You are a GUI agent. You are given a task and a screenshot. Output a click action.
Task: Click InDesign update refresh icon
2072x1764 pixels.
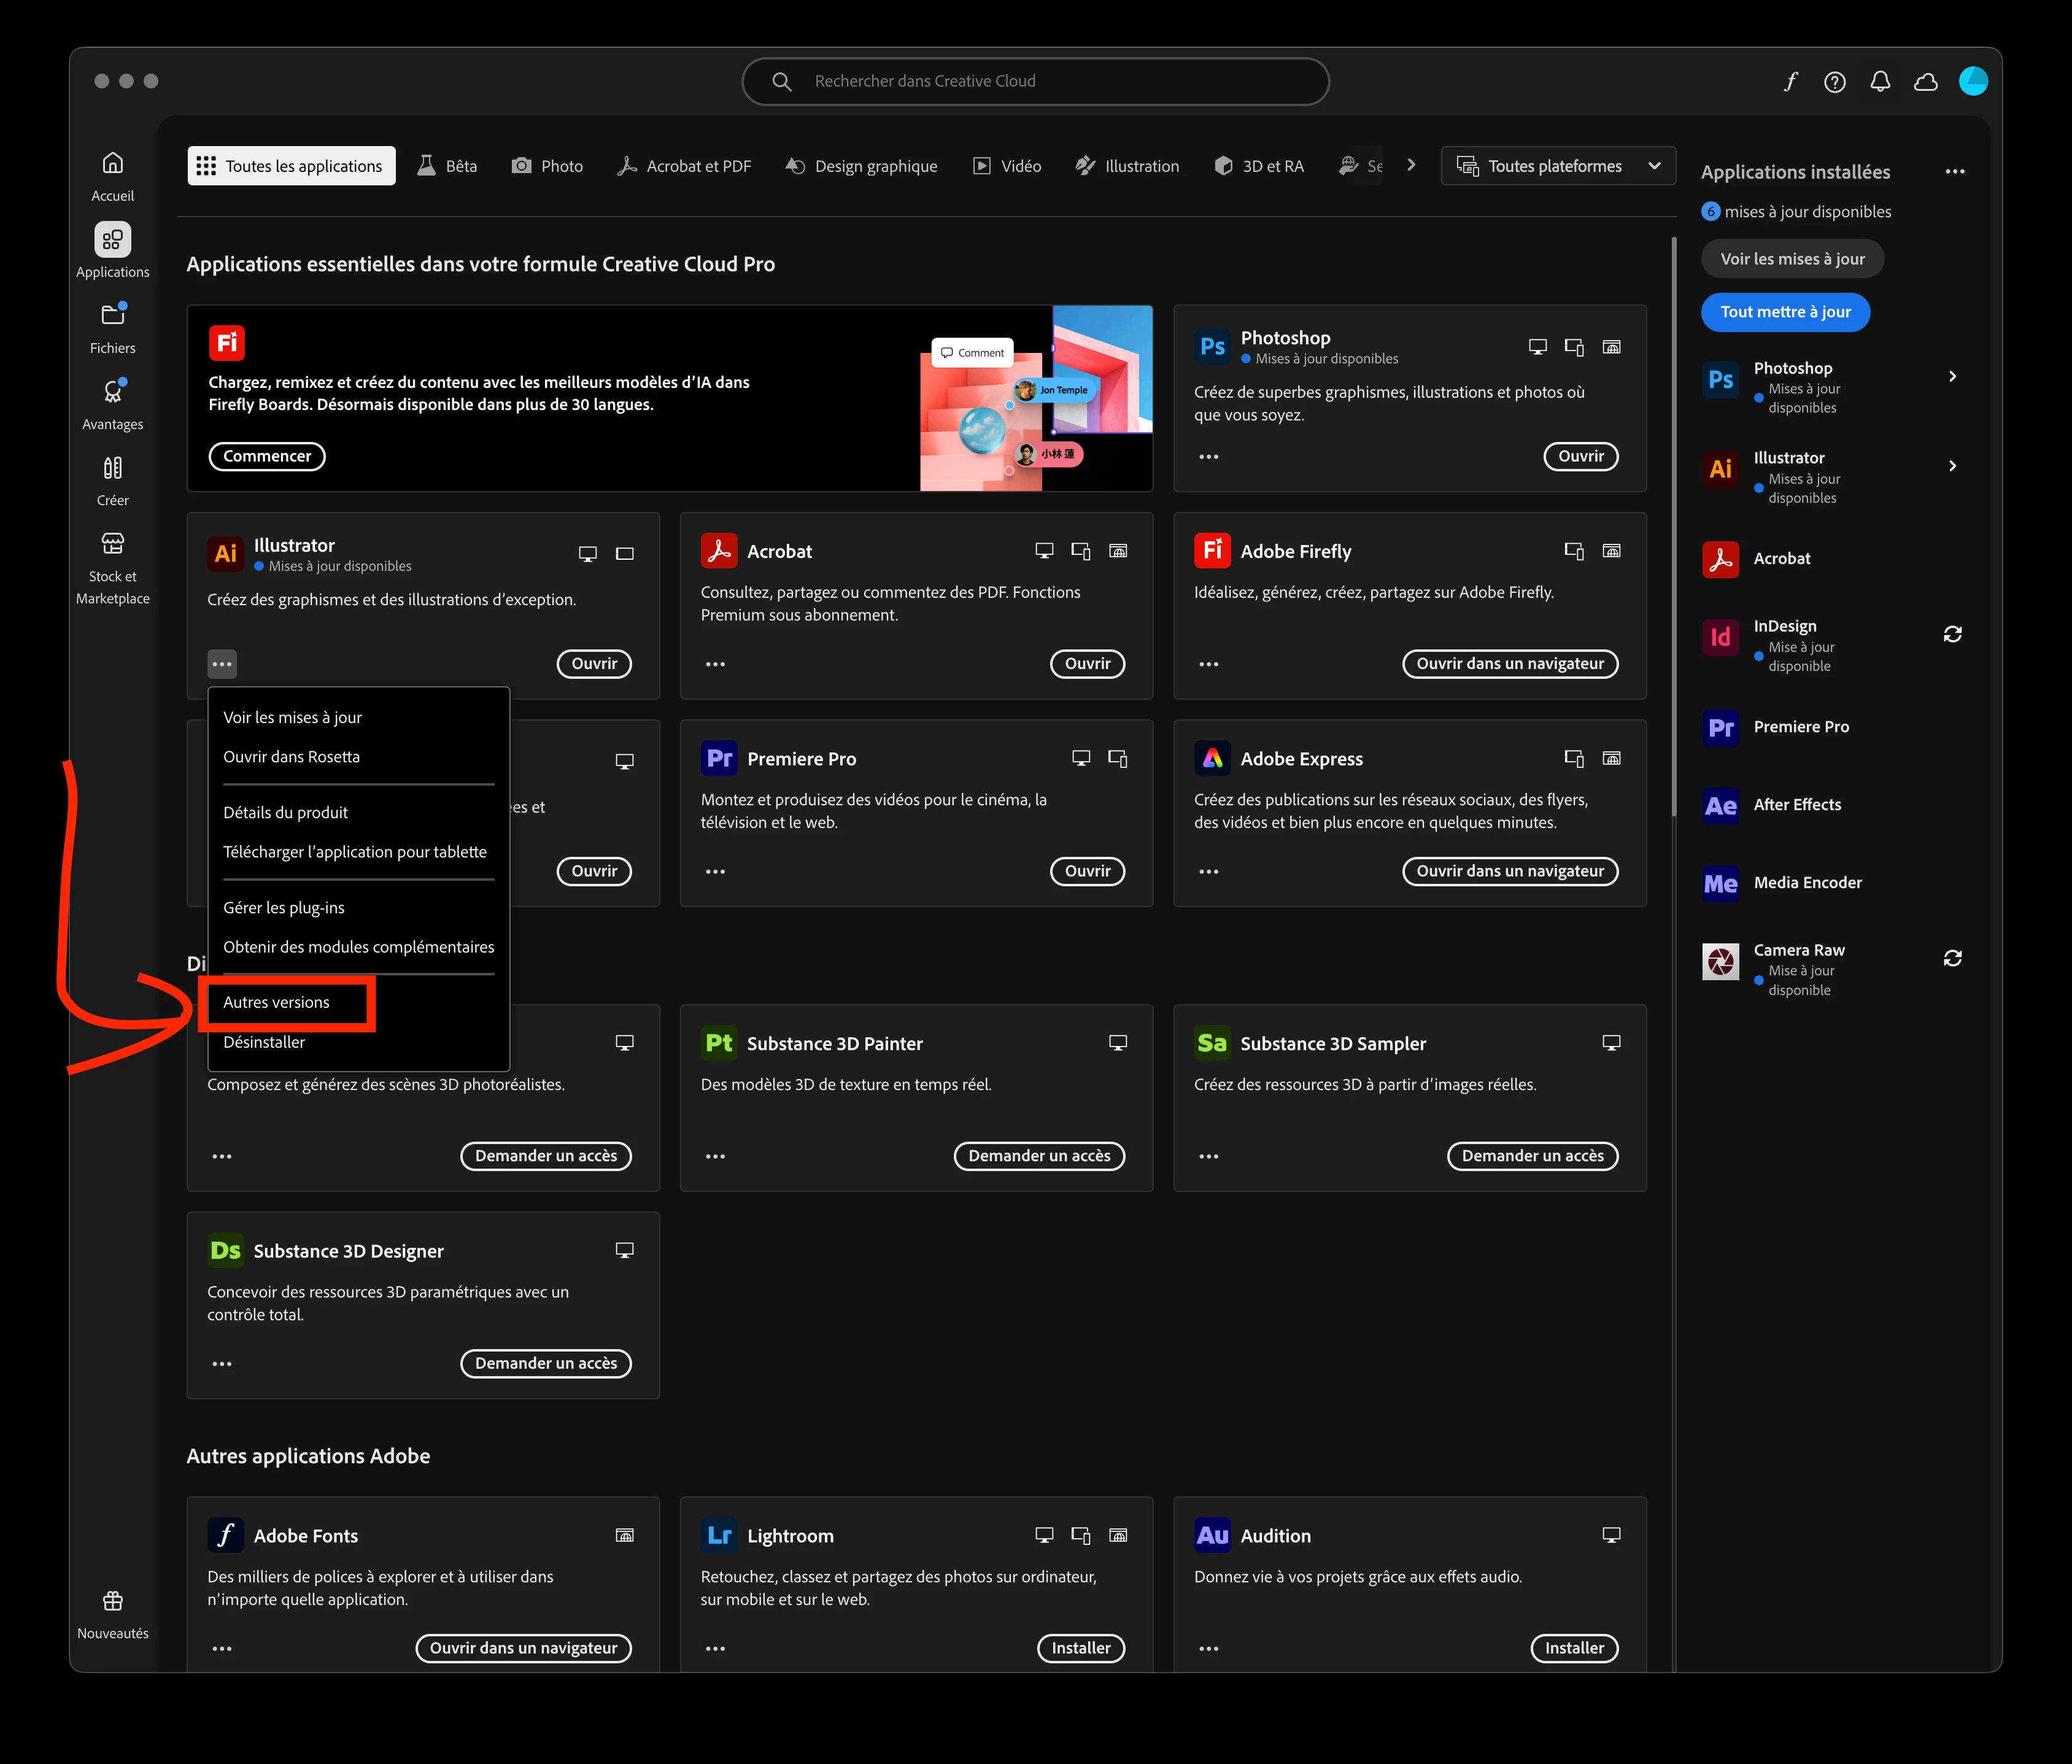[1952, 634]
